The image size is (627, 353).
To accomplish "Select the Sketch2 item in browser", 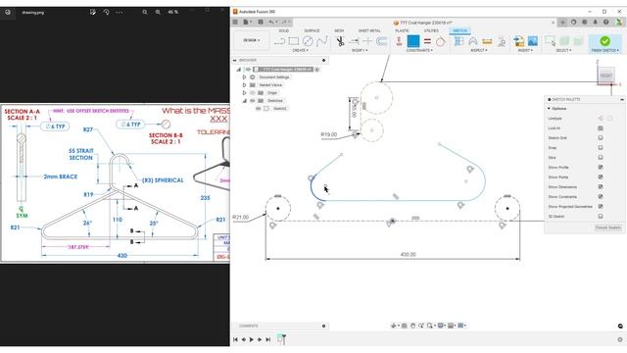I will pos(280,109).
